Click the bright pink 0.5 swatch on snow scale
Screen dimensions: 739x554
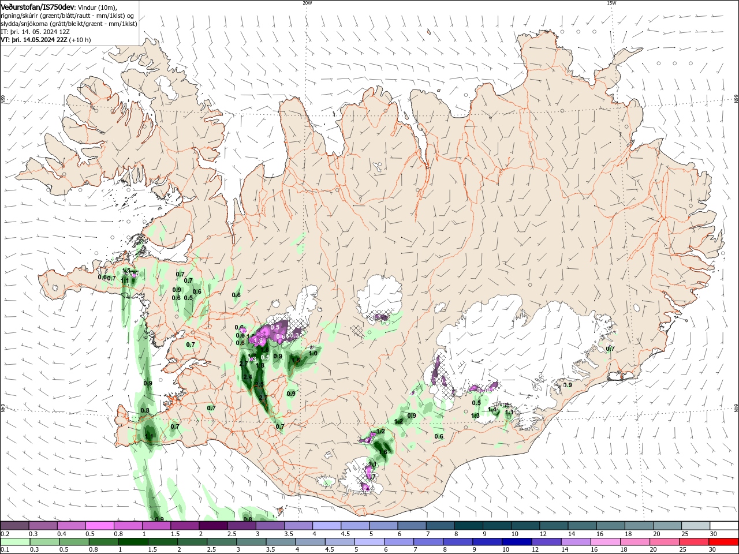pyautogui.click(x=100, y=526)
